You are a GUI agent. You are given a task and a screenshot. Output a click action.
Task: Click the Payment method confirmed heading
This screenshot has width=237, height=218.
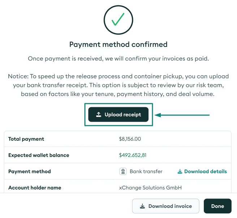tap(118, 44)
